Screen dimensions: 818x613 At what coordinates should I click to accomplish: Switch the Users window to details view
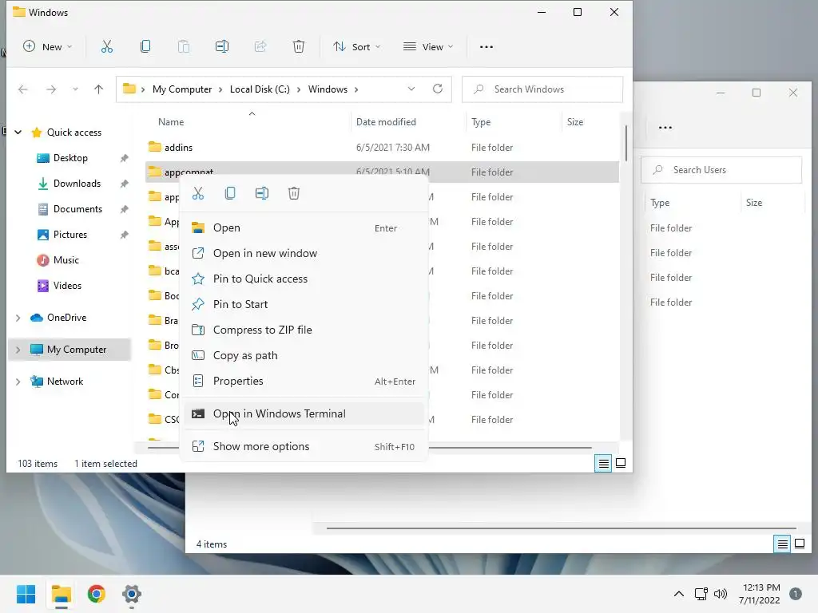[x=782, y=544]
